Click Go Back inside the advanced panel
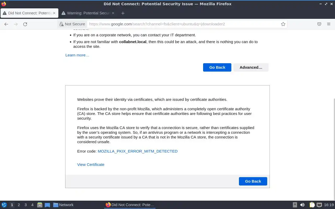Viewport: 335px width, 209px height. click(253, 181)
